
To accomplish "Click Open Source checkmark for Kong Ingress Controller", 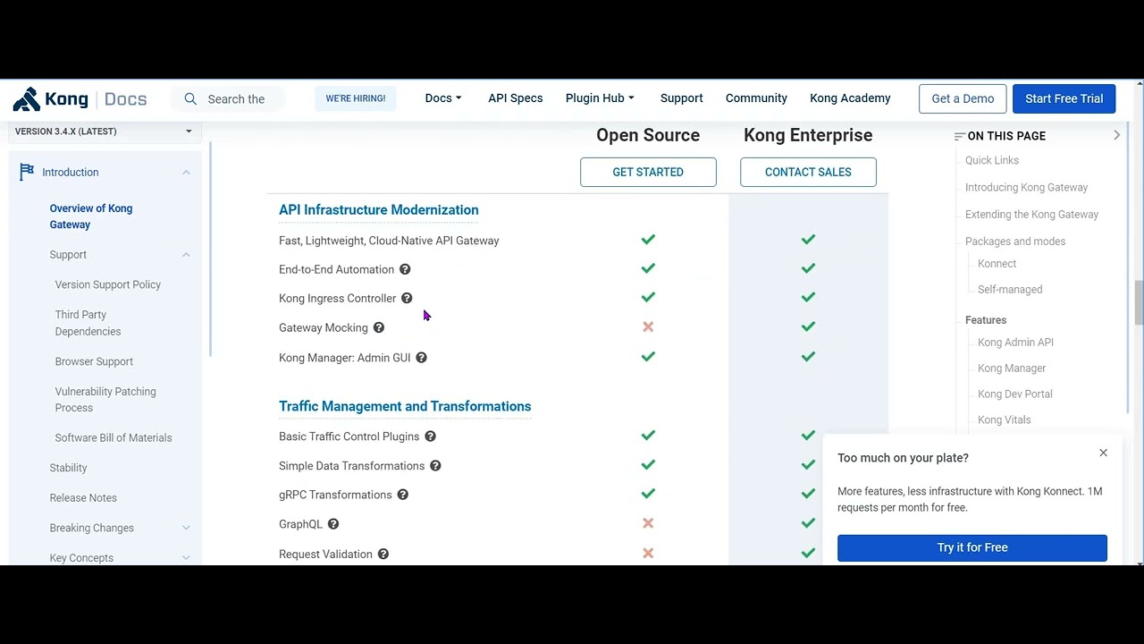I will click(648, 297).
